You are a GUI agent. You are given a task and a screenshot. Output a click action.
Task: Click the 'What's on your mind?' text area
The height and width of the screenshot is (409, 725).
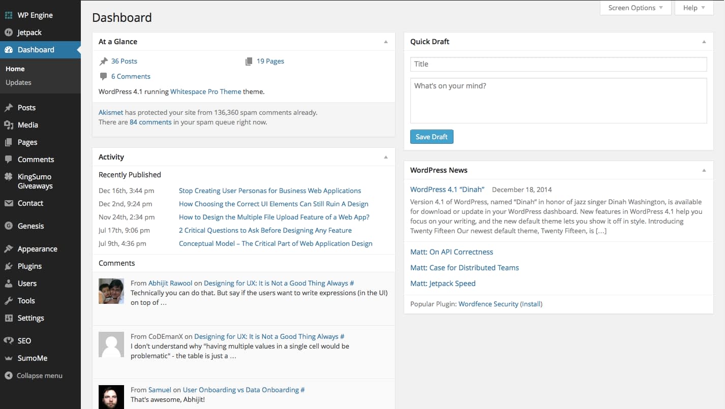tap(558, 101)
